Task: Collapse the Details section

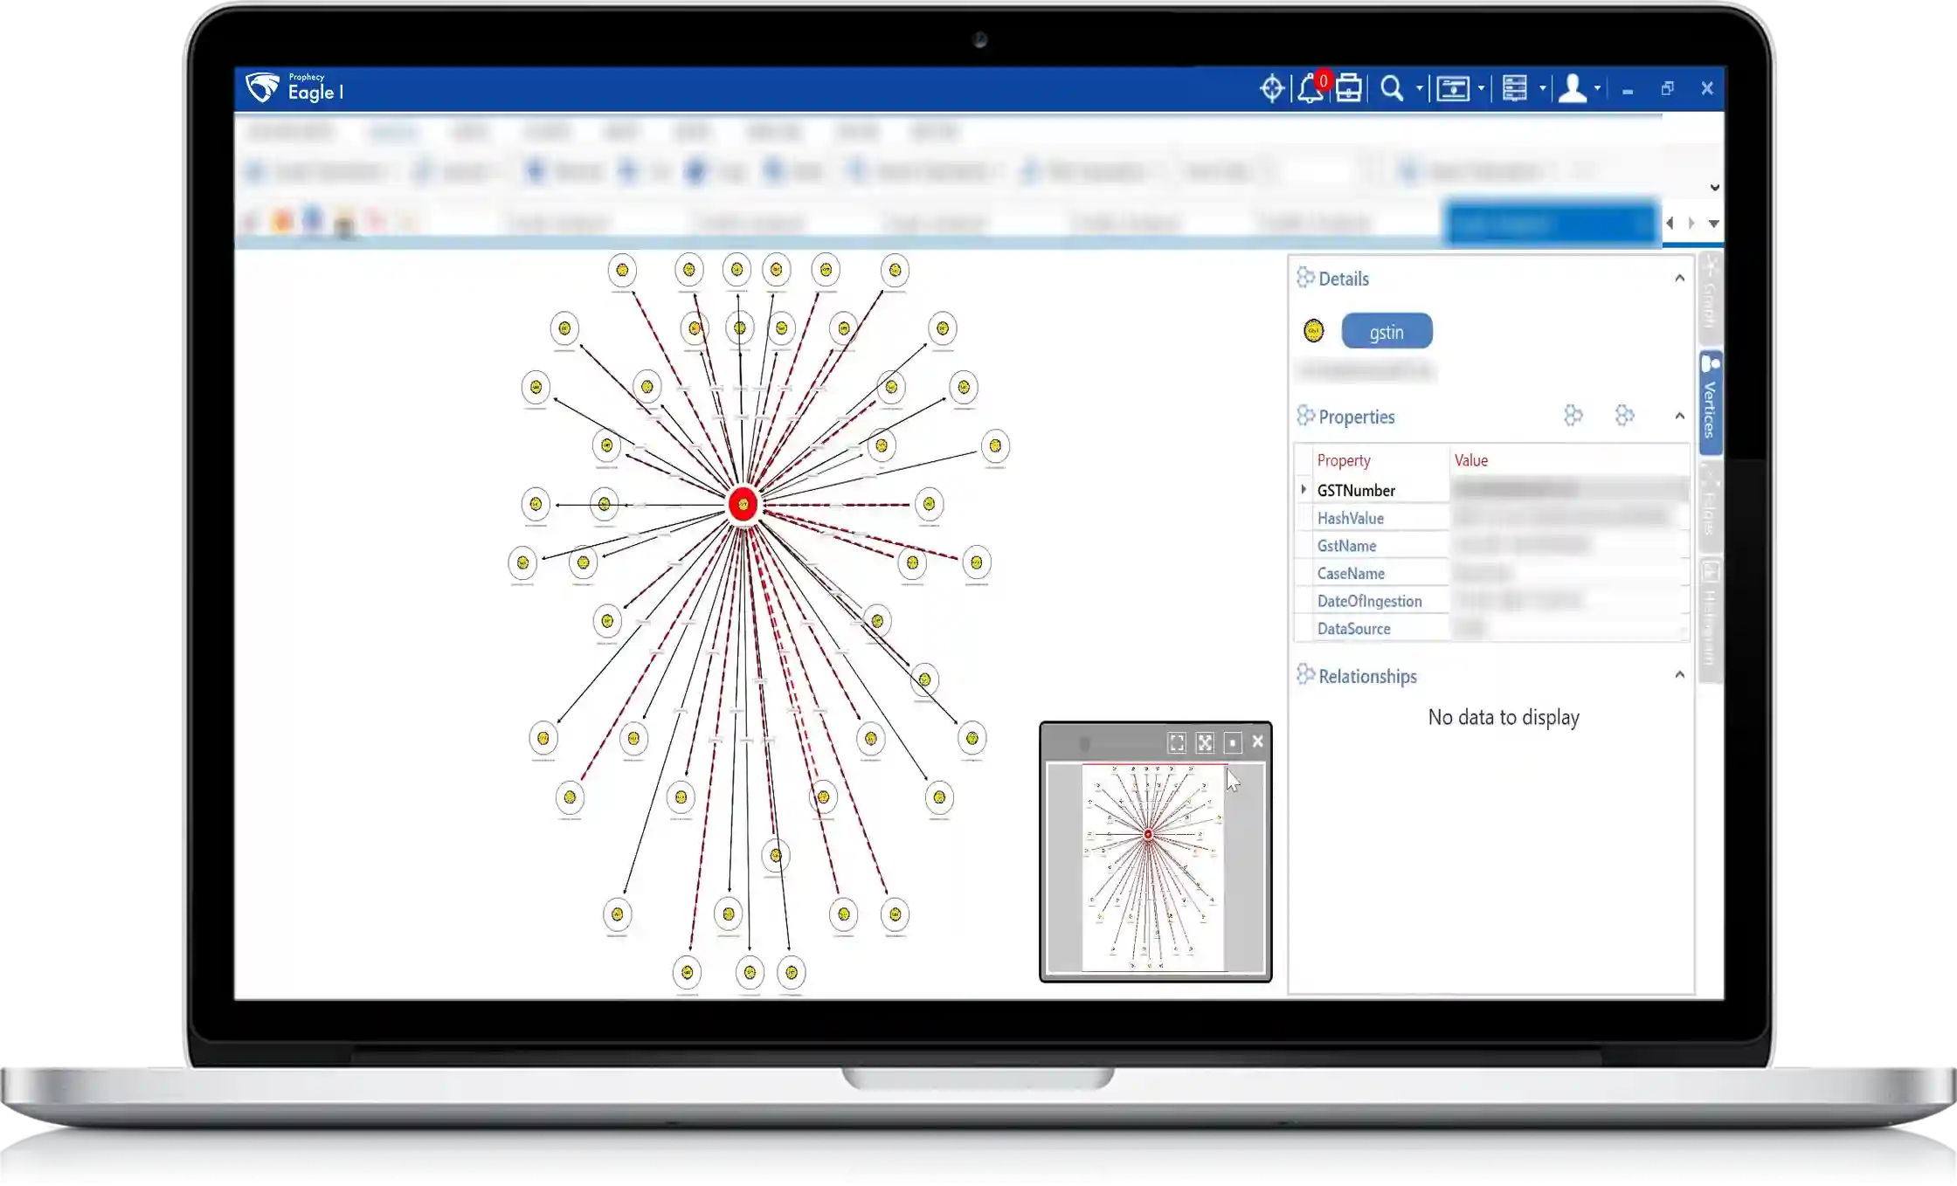Action: (1679, 279)
